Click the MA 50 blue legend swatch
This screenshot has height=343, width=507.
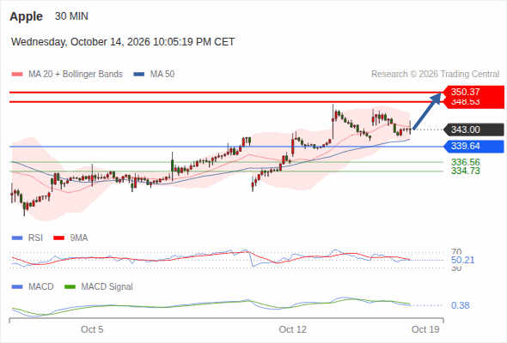click(138, 75)
